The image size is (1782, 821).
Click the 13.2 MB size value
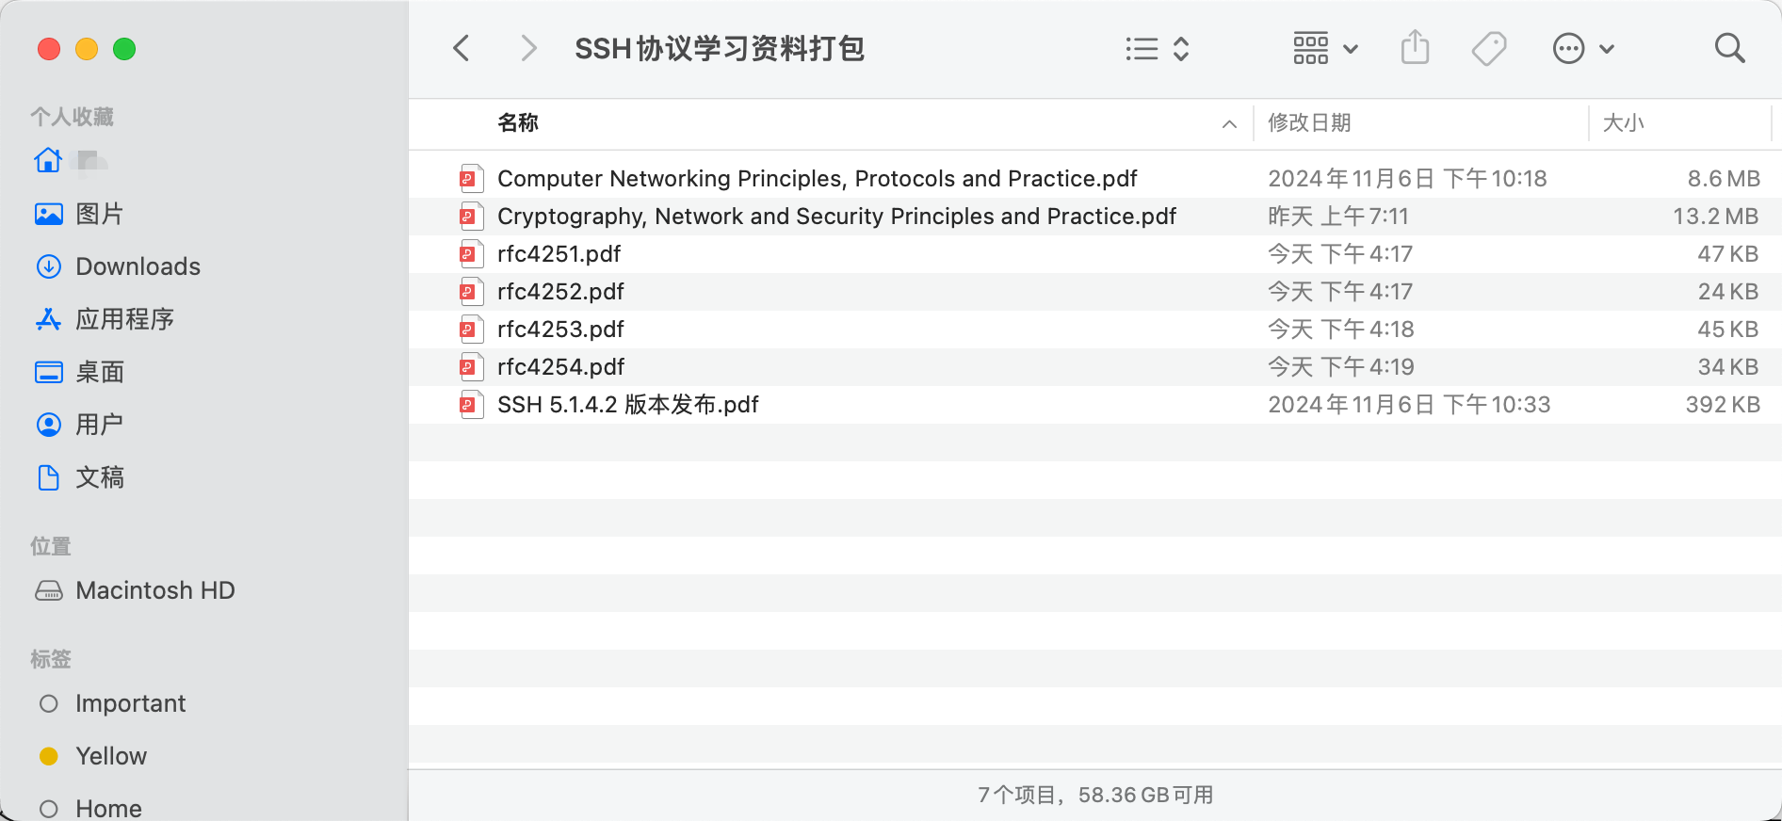[1715, 217]
